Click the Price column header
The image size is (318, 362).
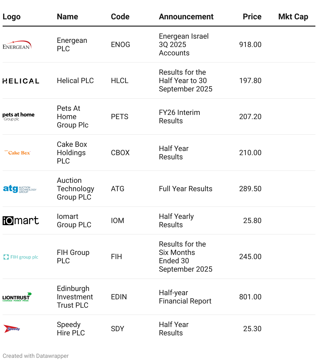pos(252,17)
